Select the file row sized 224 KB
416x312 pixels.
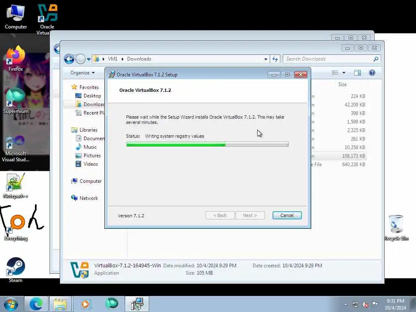point(339,96)
